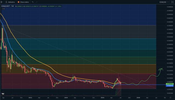The image size is (175, 100).
Task: Click the 2026 time axis label
Action: click(138, 98)
